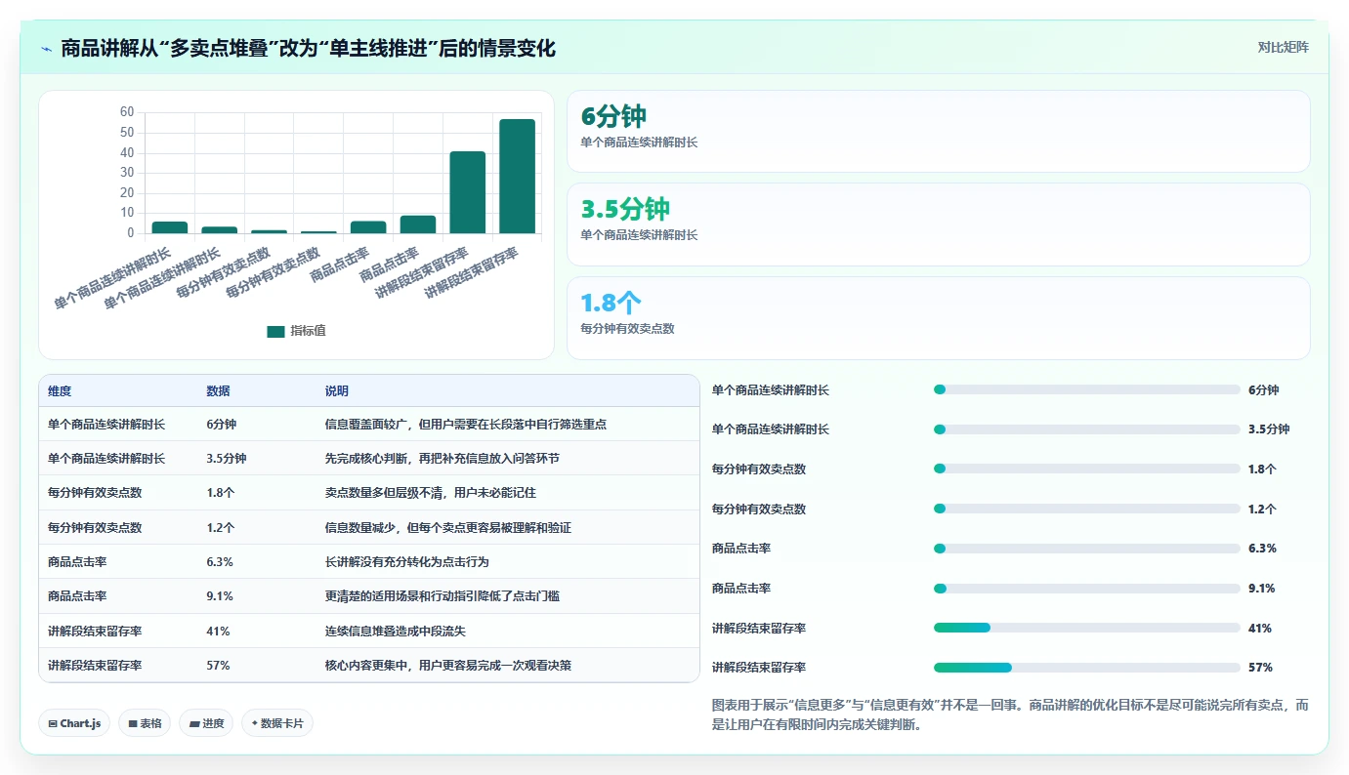Click the progress bar showing 57%
This screenshot has width=1349, height=775.
click(x=1086, y=668)
